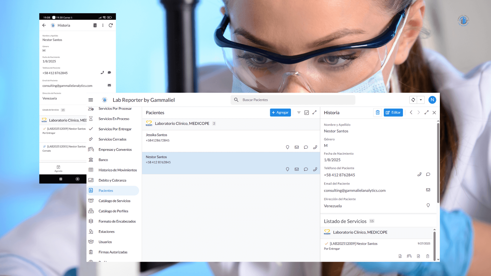491x276 pixels.
Task: Select the location pin icon for Jessika Santos
Action: pos(287,147)
